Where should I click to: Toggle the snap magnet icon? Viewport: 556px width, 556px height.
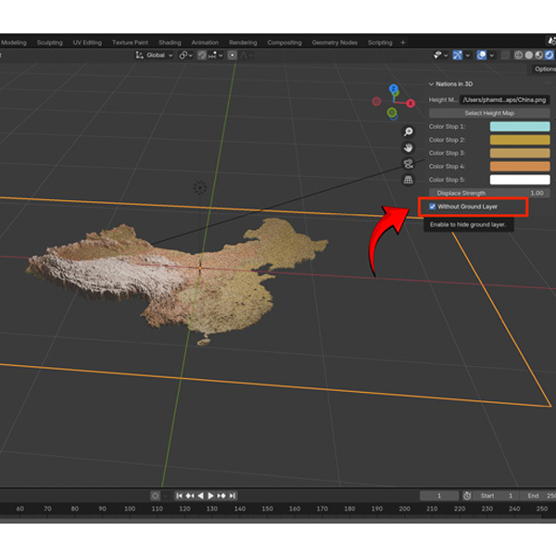[x=202, y=56]
